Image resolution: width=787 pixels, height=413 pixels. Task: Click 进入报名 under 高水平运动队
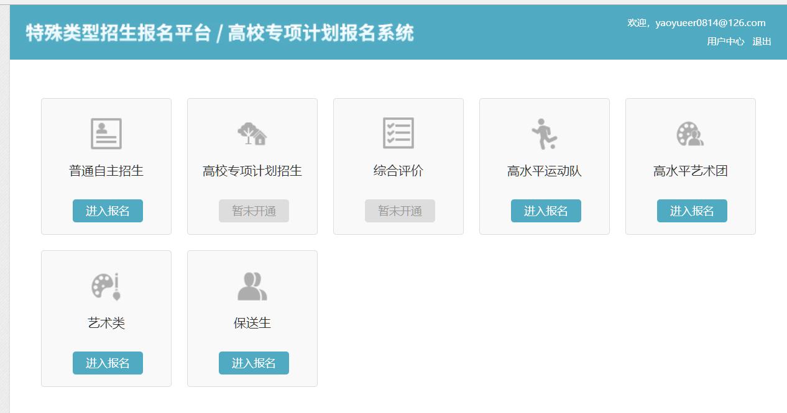[x=545, y=211]
